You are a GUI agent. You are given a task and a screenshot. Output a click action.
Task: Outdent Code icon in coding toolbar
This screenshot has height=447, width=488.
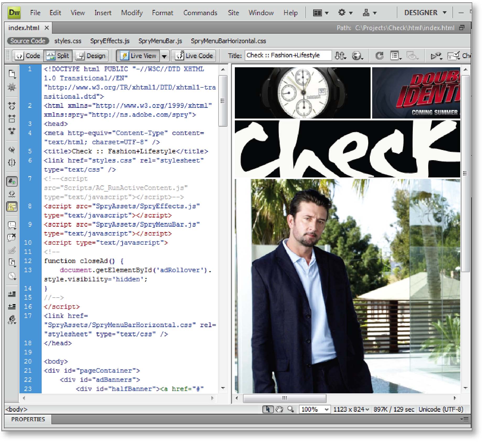[x=12, y=306]
